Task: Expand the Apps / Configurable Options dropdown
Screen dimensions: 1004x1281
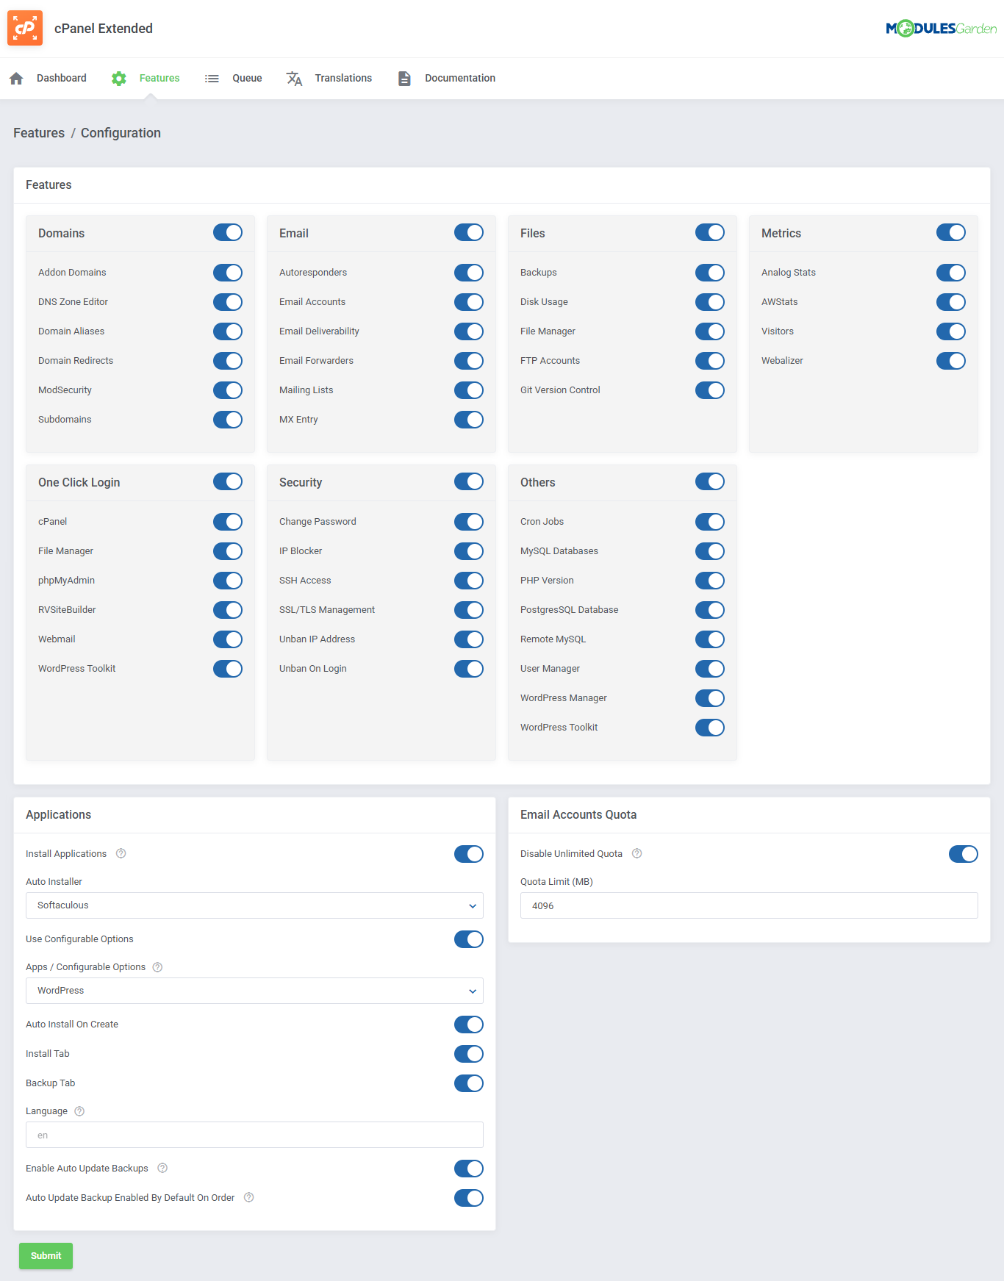Action: pos(254,991)
